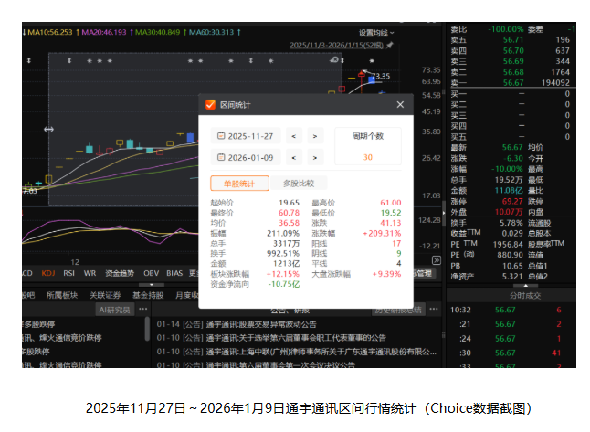Viewport: 590px width, 432px height.
Task: Select the RSI indicator
Action: click(70, 273)
